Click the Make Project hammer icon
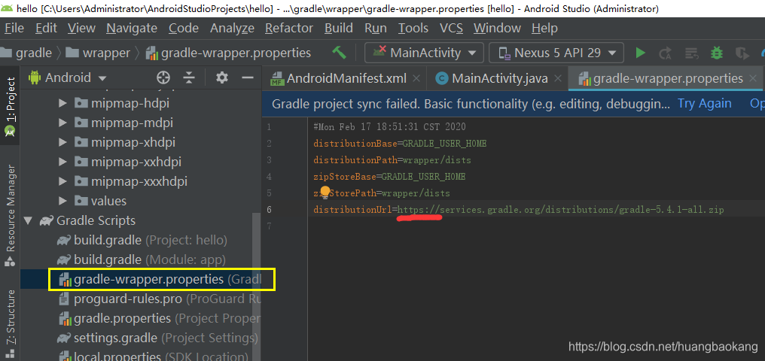Screen dimensions: 765x361 [339, 52]
